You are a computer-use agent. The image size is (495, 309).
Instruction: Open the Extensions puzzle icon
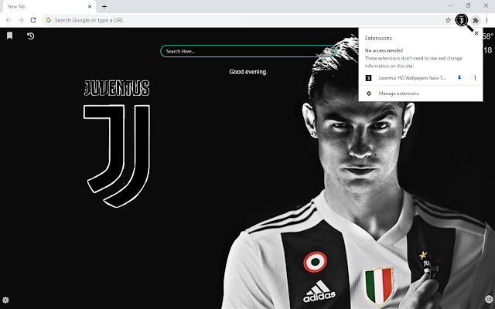click(475, 20)
